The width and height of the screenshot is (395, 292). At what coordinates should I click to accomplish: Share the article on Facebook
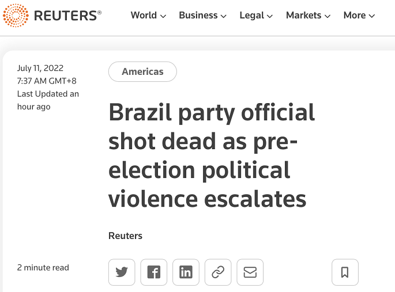pyautogui.click(x=153, y=272)
